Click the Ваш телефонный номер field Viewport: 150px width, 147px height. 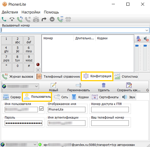coord(110,123)
